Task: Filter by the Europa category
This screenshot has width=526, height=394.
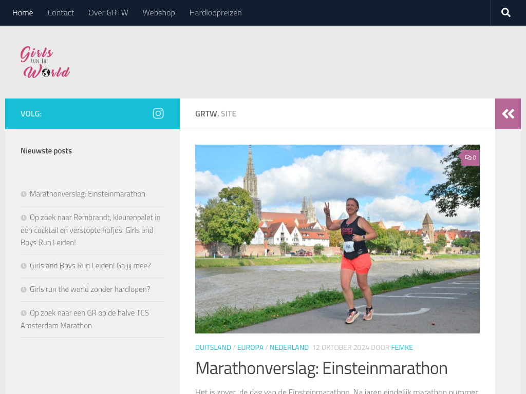Action: coord(250,347)
